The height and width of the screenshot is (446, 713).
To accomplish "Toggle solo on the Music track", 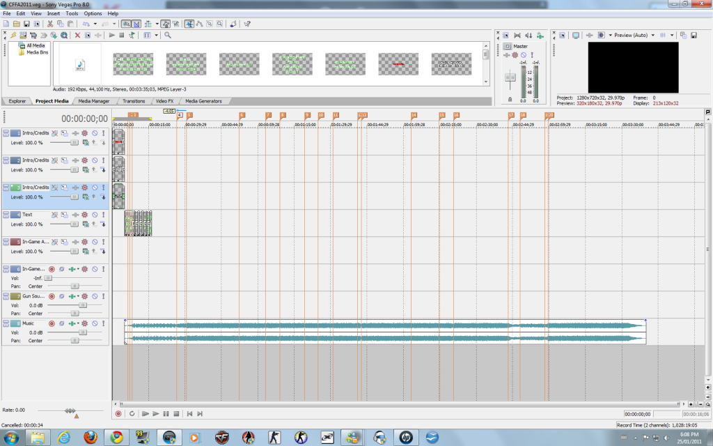I will click(103, 324).
